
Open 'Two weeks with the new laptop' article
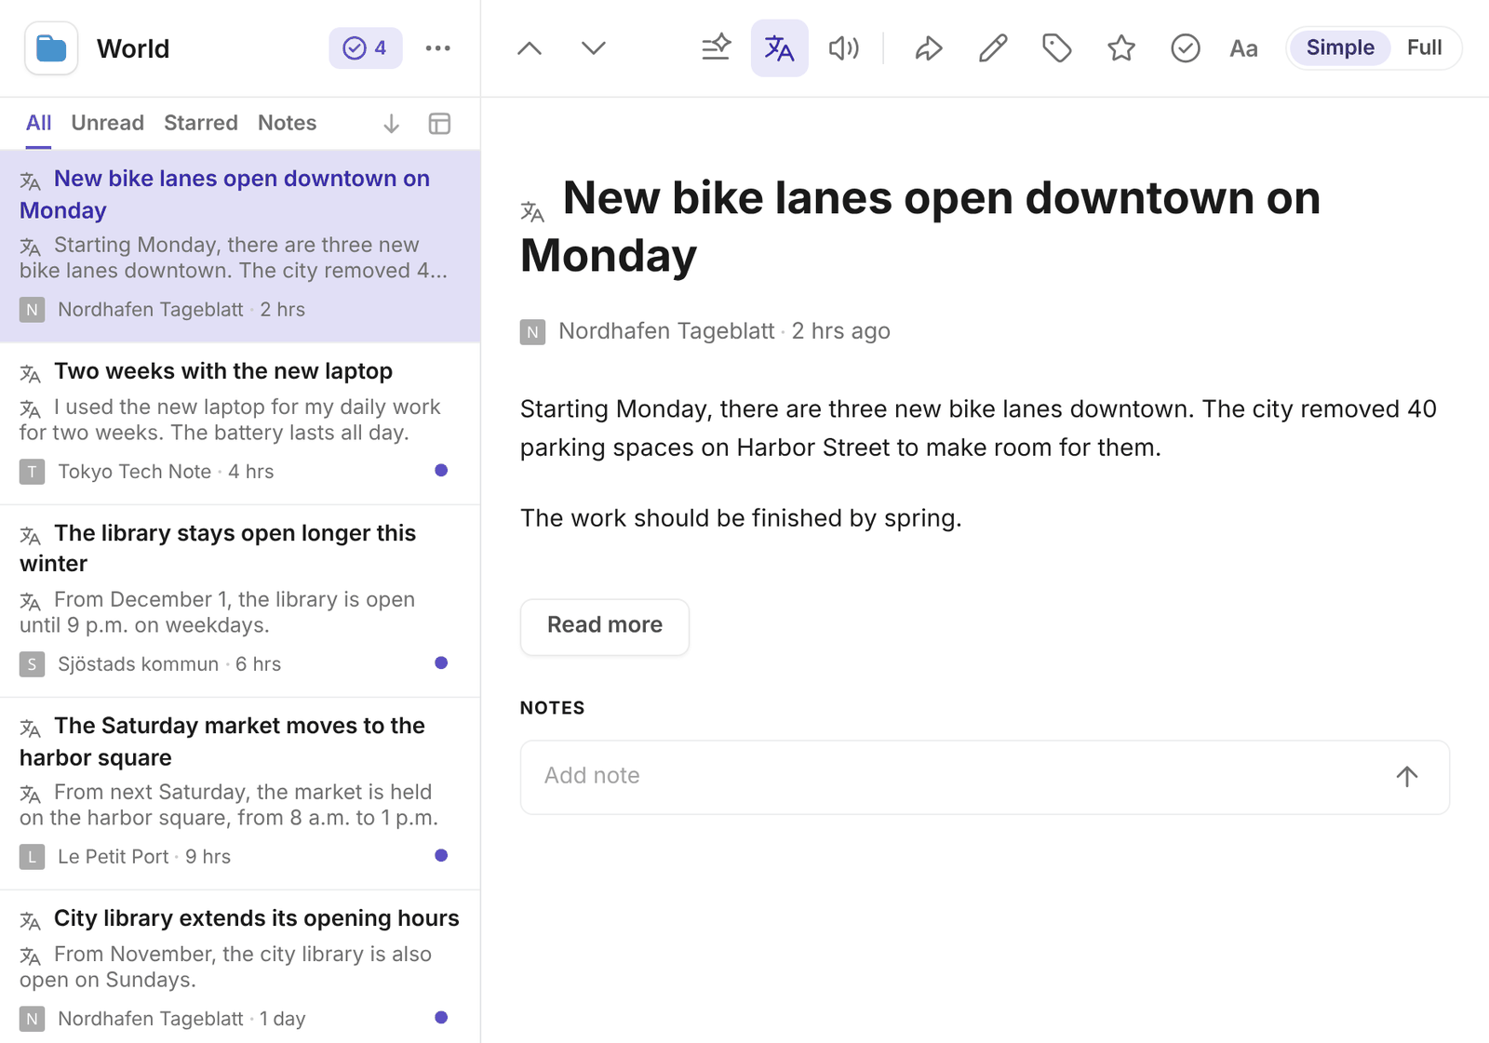(x=240, y=424)
